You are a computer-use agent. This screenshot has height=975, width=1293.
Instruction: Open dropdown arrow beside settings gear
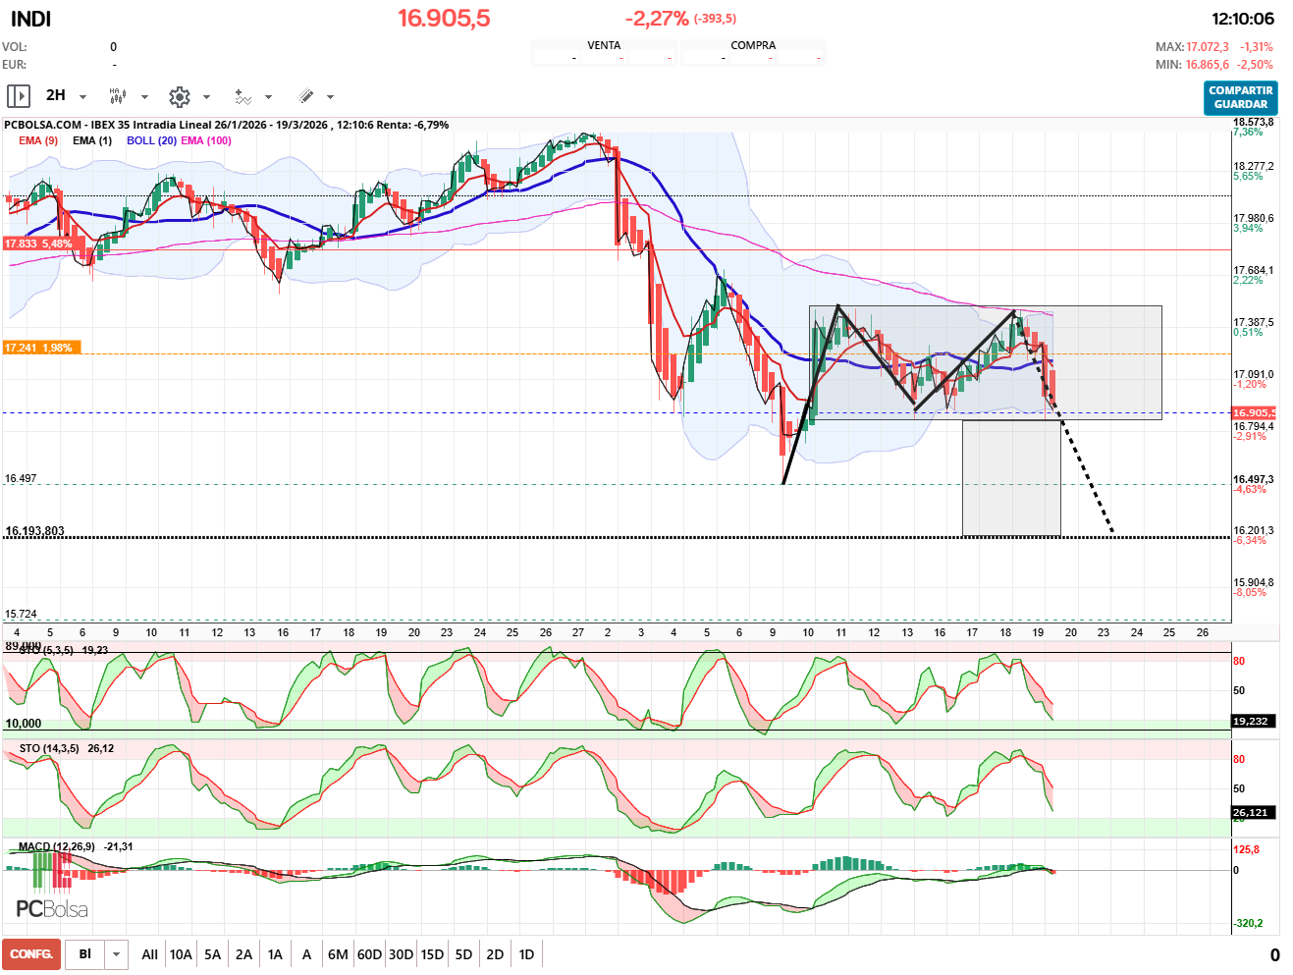point(206,97)
